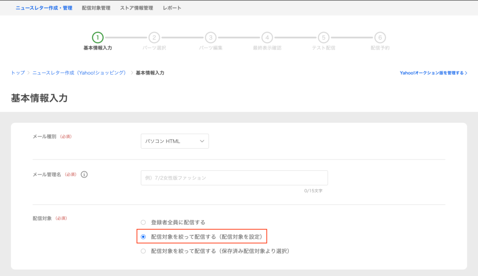
Task: Open the メール種別 パソコン HTML dropdown
Action: pos(175,141)
